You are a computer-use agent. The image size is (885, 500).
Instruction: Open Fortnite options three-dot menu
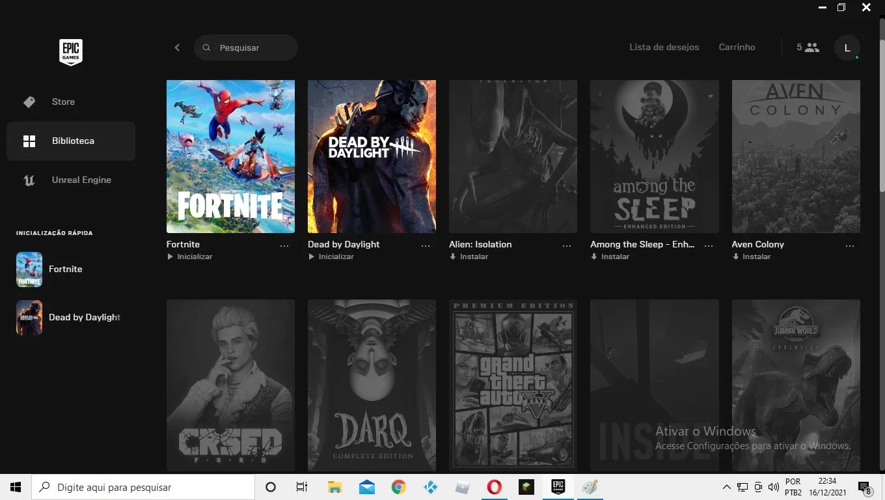pyautogui.click(x=284, y=245)
